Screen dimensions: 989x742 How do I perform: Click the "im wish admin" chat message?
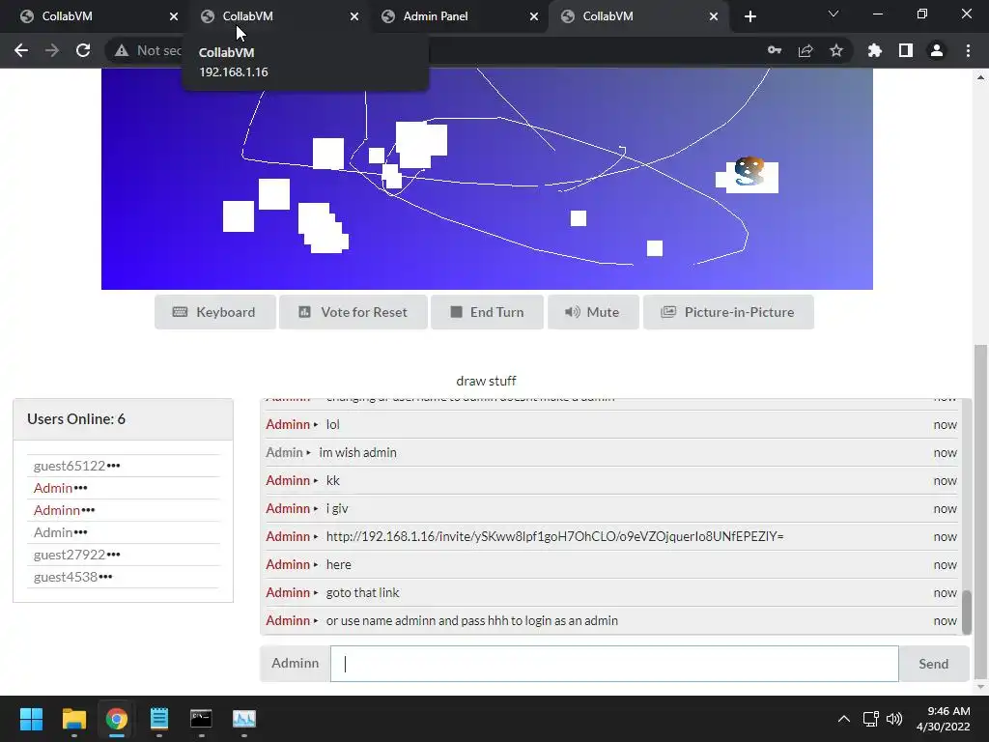click(357, 452)
